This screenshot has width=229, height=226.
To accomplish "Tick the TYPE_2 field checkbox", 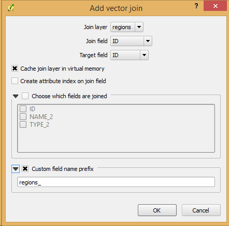I will tap(23, 125).
